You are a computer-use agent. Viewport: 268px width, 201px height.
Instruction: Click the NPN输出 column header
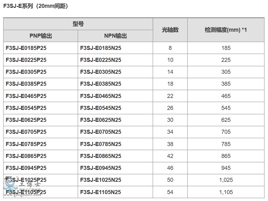tap(115, 36)
